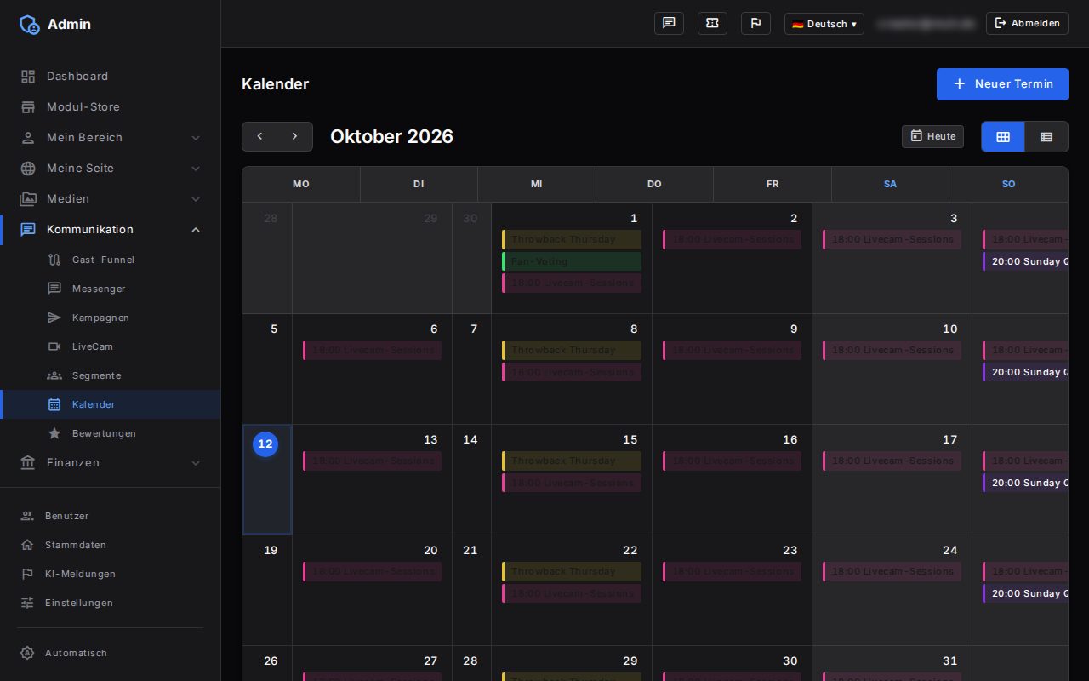Open LiveCam submenu item
Viewport: 1089px width, 681px height.
point(111,346)
